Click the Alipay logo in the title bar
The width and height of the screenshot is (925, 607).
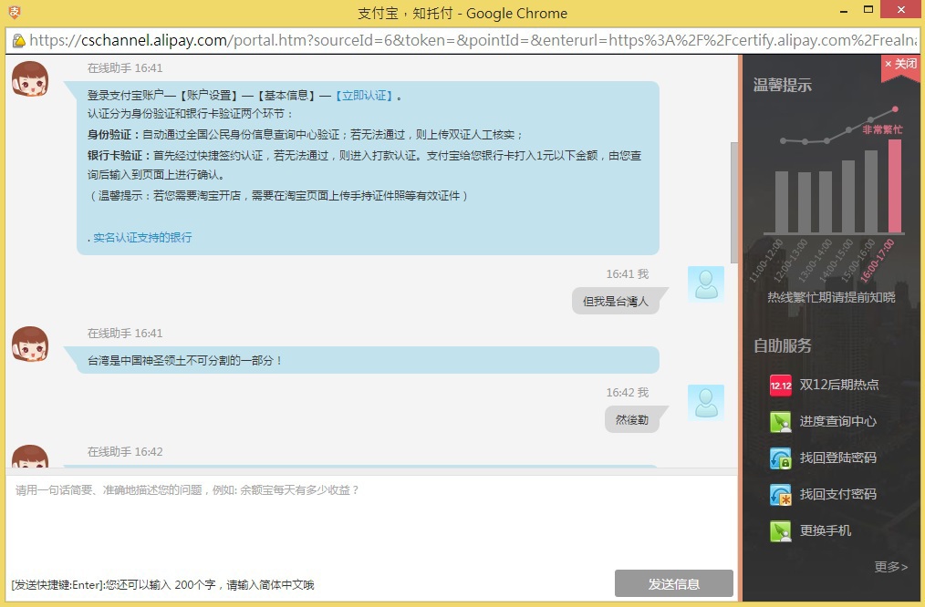point(15,12)
